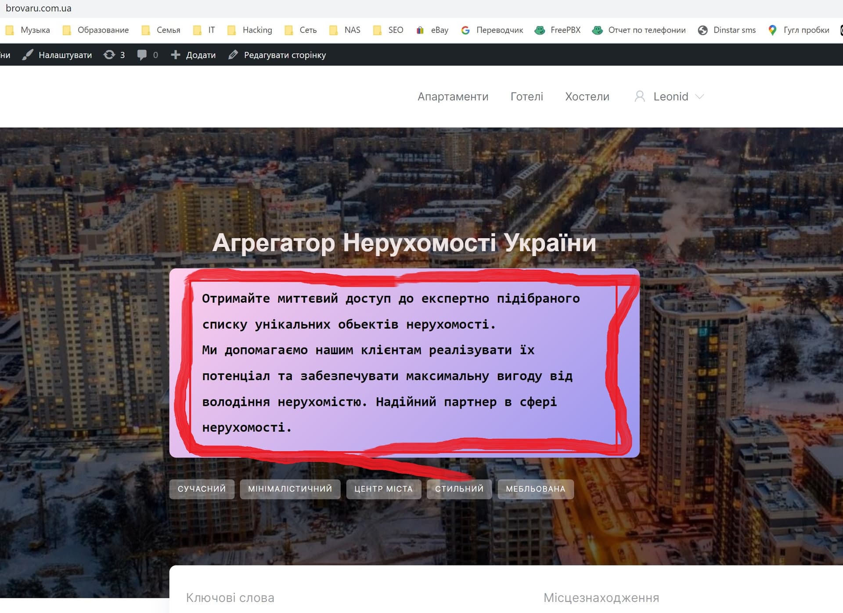Open the eBay bookmark
Screen dimensions: 843x613
[x=432, y=30]
